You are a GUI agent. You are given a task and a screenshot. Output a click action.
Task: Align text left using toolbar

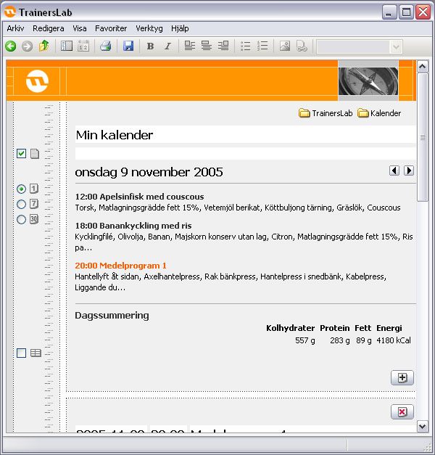click(190, 46)
